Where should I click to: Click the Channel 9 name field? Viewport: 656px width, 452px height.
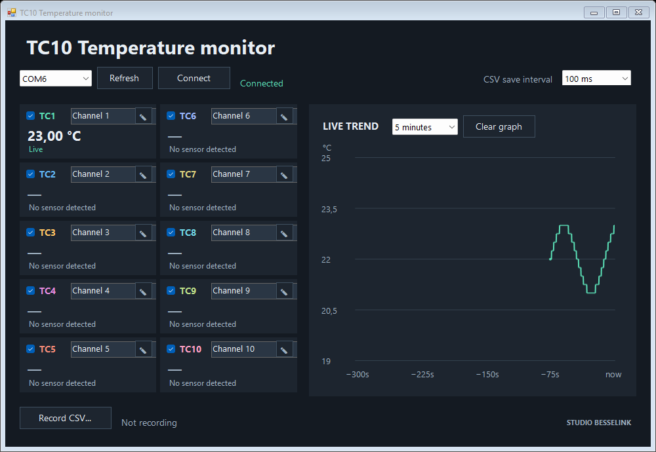point(244,291)
